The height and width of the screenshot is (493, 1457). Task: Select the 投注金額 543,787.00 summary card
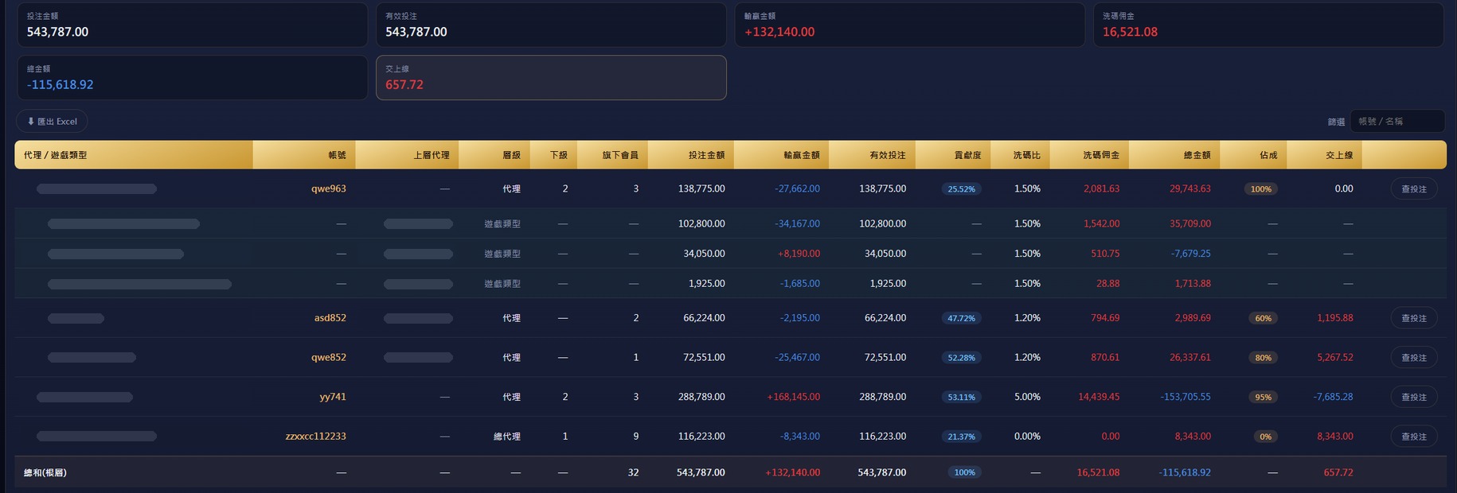(193, 25)
